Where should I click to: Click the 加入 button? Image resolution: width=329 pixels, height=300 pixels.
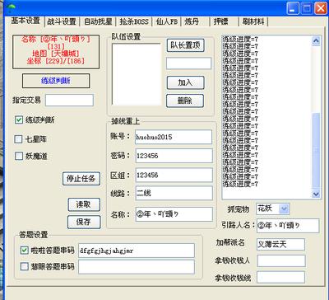click(x=185, y=82)
